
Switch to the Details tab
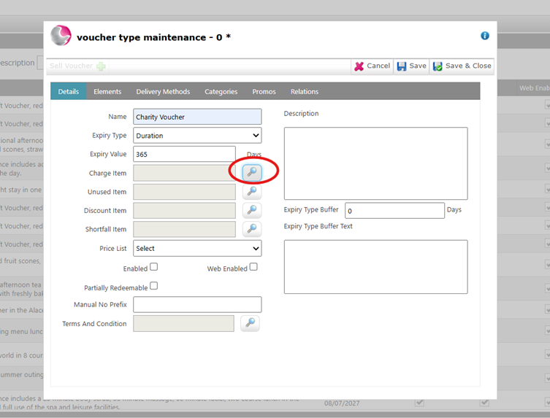[x=69, y=91]
